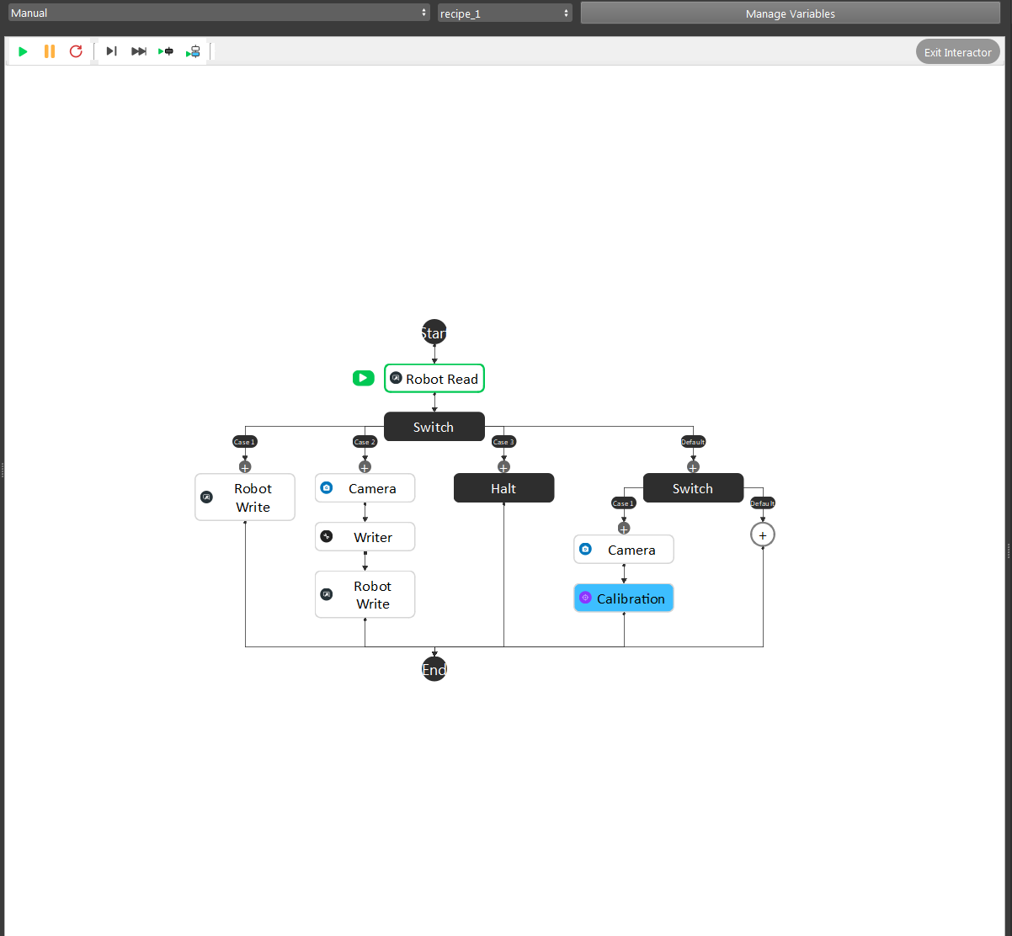Viewport: 1012px width, 936px height.
Task: Step to next node icon in toolbar
Action: [x=111, y=51]
